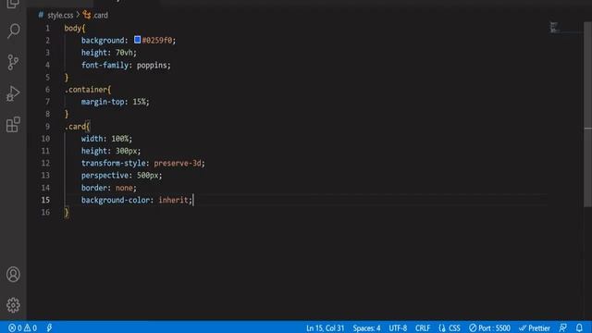Click the 'border: none;' line
592x333 pixels.
[x=109, y=188]
